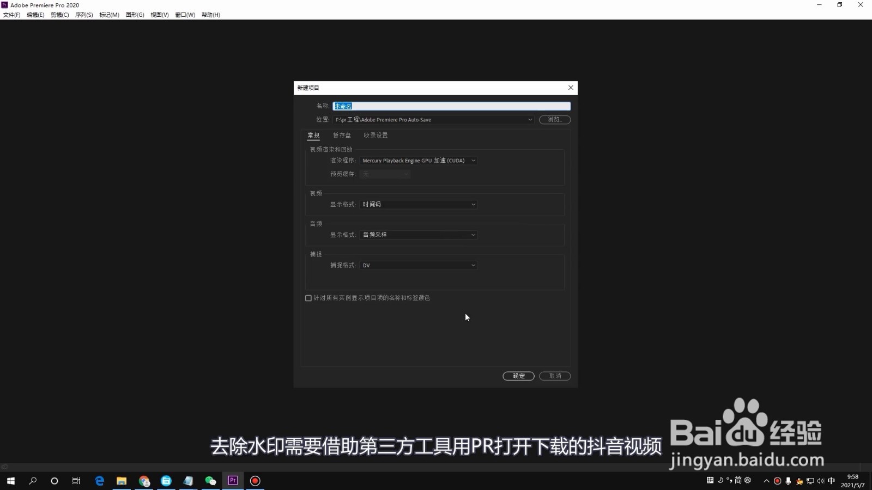Open taskbar search magnifier
This screenshot has height=490, width=872.
pyautogui.click(x=33, y=481)
